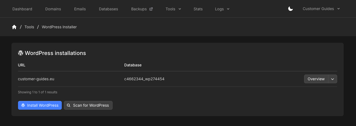356x126 pixels.
Task: Click the Database column header
Action: [x=133, y=65]
